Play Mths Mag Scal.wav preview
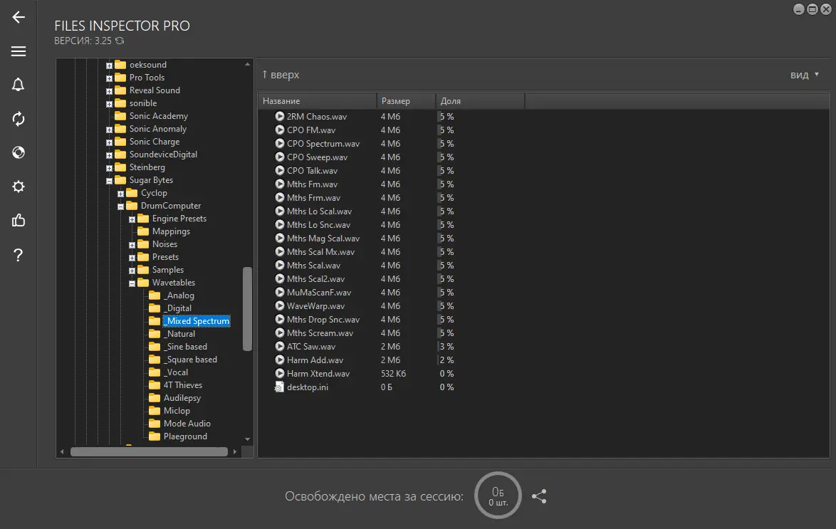 (x=279, y=239)
